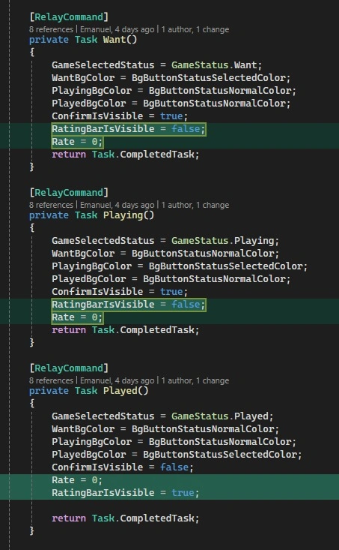
Task: Open '1 author, 1 change' above Want method
Action: pyautogui.click(x=195, y=29)
